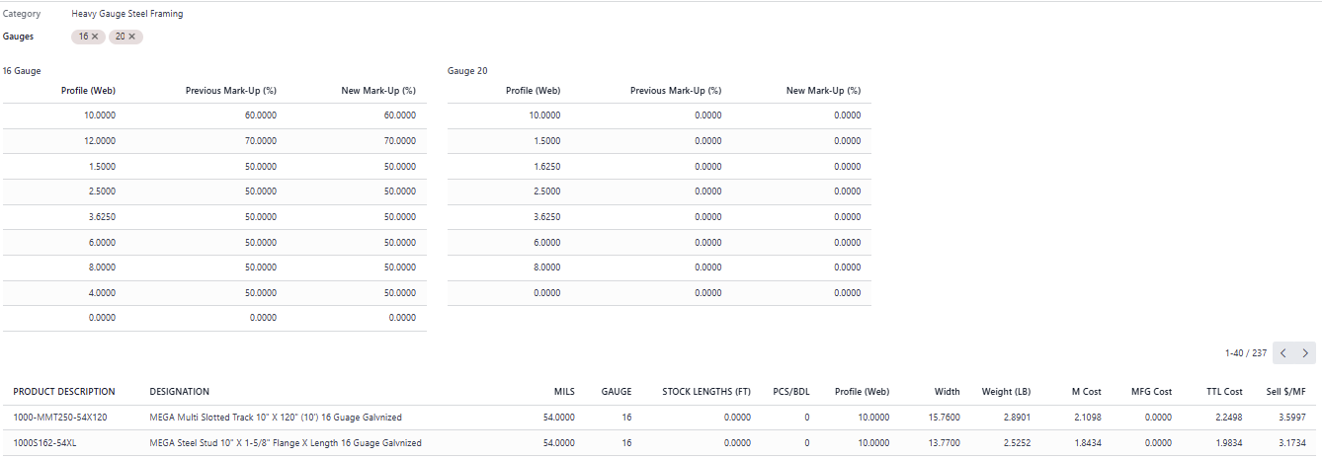Click 16 Gauge previous mark-up 60.0000
This screenshot has width=1322, height=458.
[261, 115]
